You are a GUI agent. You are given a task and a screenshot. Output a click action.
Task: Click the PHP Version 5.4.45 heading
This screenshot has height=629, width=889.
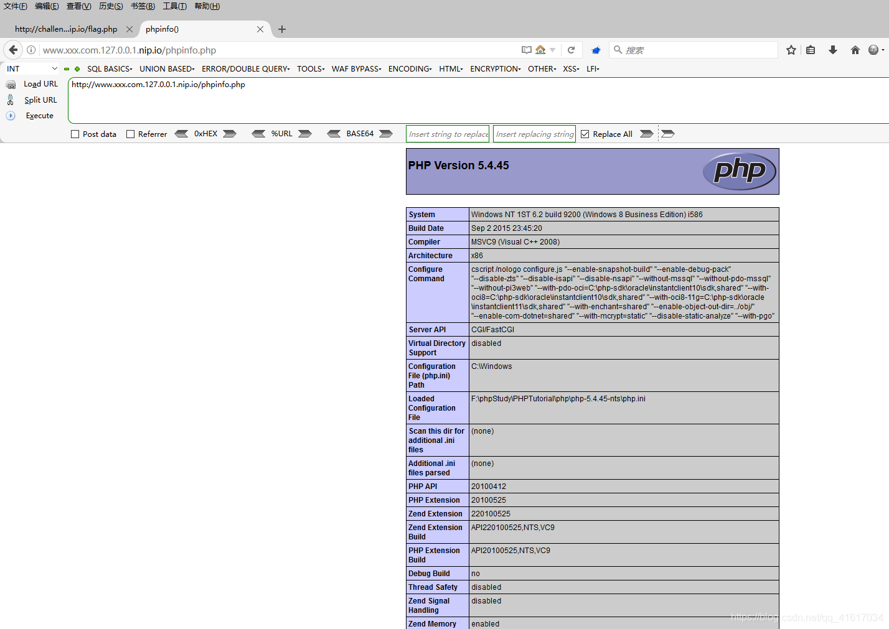click(459, 165)
